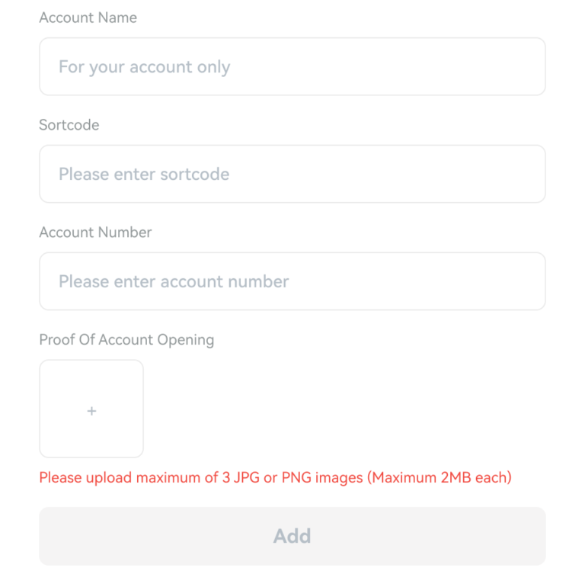This screenshot has height=571, width=585.
Task: Click the "Account Name" field label
Action: pyautogui.click(x=88, y=18)
